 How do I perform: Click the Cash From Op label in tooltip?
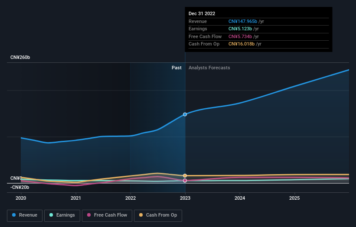tap(204, 44)
